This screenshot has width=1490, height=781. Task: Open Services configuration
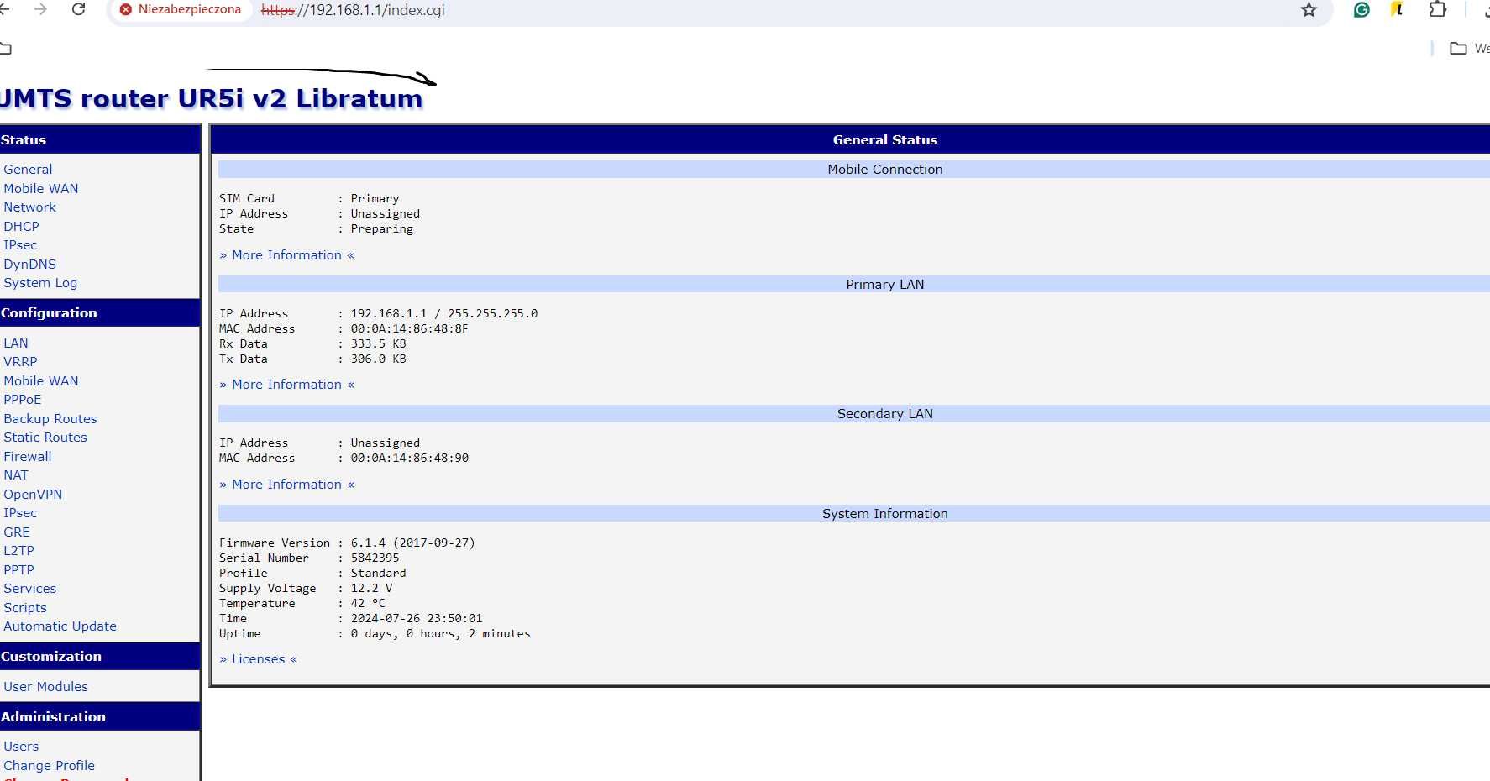point(30,589)
